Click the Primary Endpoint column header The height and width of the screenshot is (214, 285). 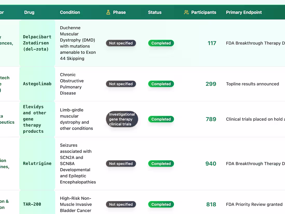(244, 12)
